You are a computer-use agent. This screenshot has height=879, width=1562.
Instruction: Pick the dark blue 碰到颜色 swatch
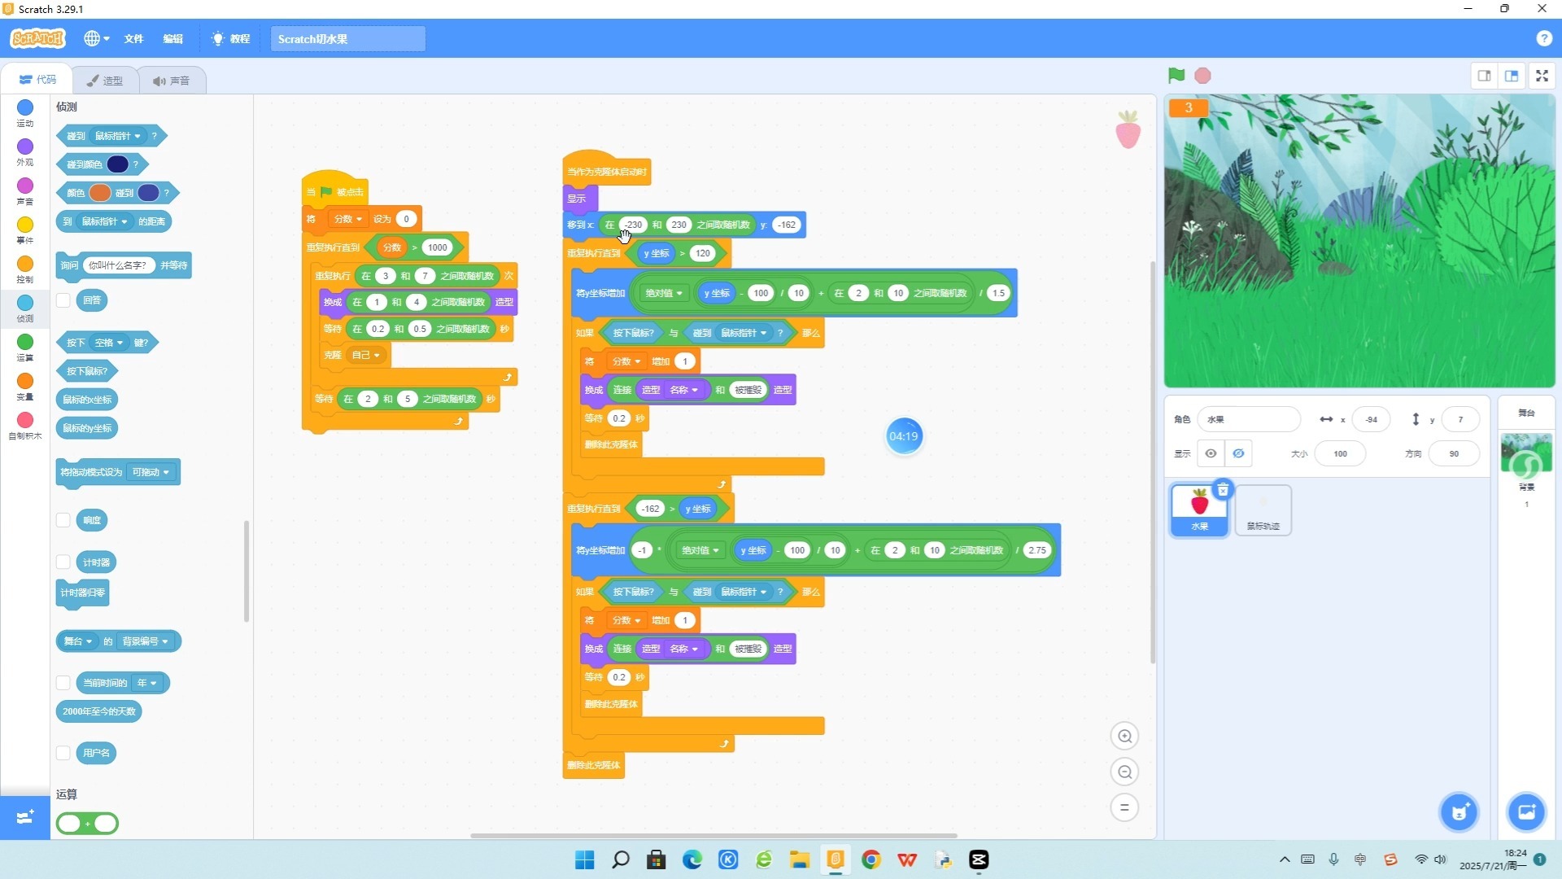coord(118,164)
